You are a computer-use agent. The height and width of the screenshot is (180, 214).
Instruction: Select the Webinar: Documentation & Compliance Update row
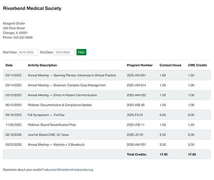[x=107, y=105]
